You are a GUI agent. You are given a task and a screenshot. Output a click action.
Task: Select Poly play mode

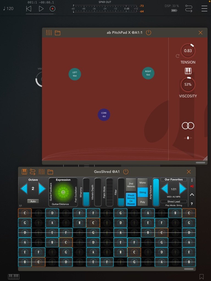tap(143, 202)
